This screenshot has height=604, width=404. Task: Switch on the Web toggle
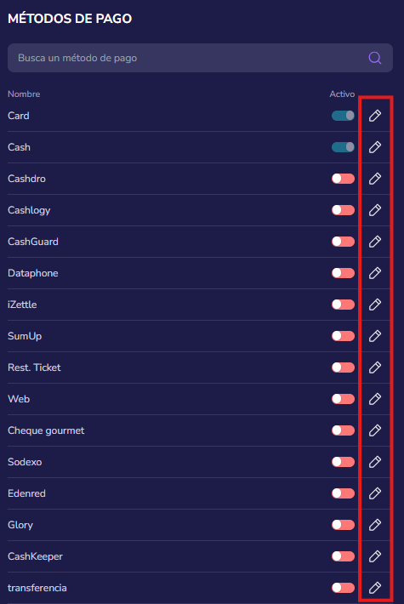pos(343,399)
